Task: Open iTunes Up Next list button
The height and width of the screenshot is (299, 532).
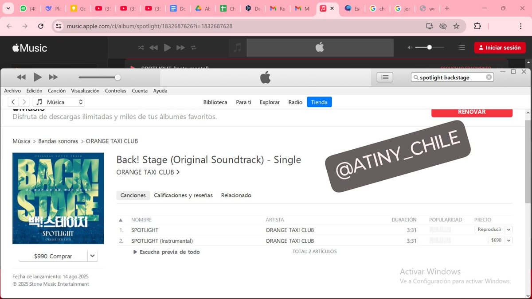Action: pyautogui.click(x=385, y=77)
